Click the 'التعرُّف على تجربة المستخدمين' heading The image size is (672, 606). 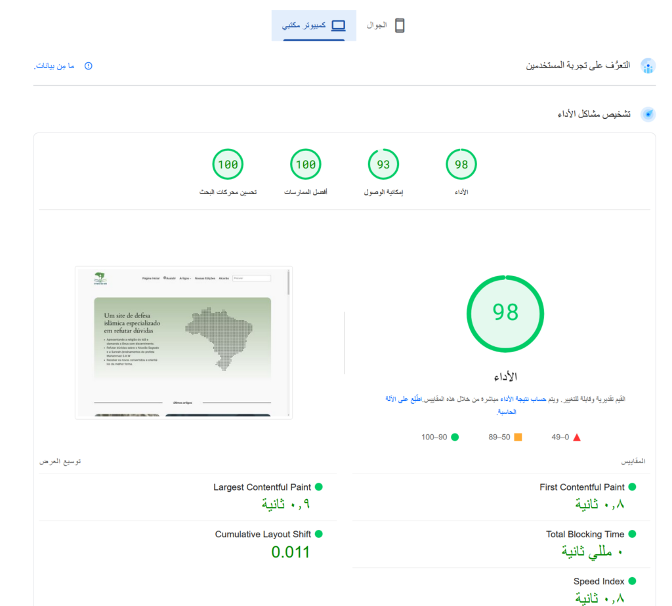pyautogui.click(x=578, y=66)
